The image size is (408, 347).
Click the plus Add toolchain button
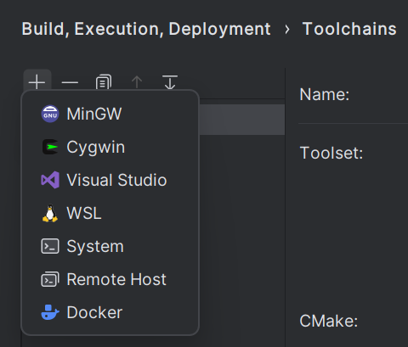point(37,82)
